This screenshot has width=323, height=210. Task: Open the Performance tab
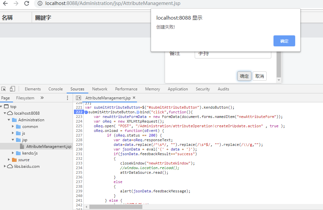coord(126,89)
